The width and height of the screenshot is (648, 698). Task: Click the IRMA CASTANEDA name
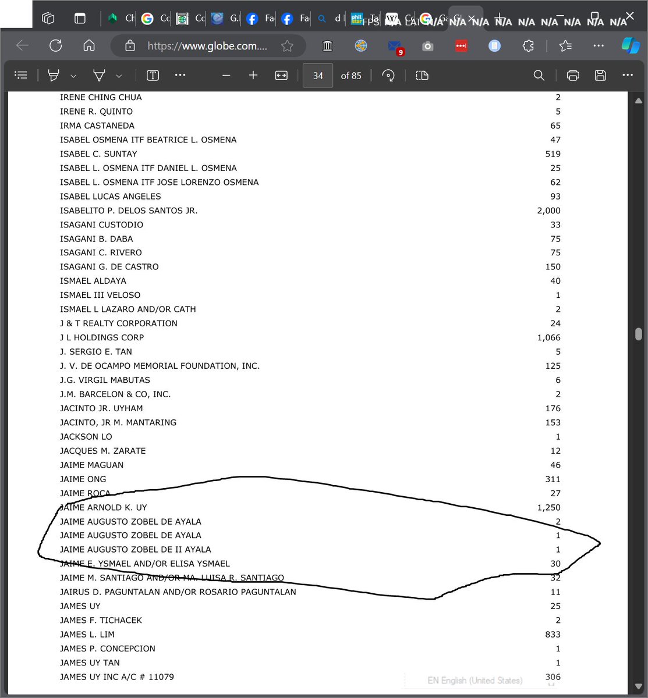point(97,126)
